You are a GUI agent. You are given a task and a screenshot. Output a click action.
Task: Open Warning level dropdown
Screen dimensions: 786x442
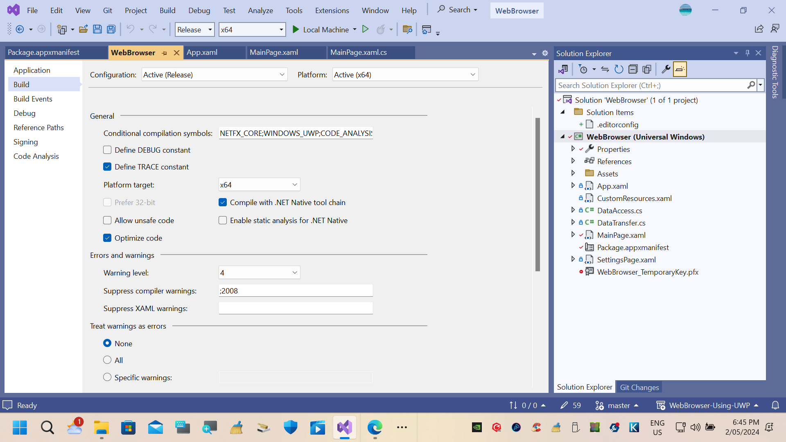pyautogui.click(x=259, y=273)
